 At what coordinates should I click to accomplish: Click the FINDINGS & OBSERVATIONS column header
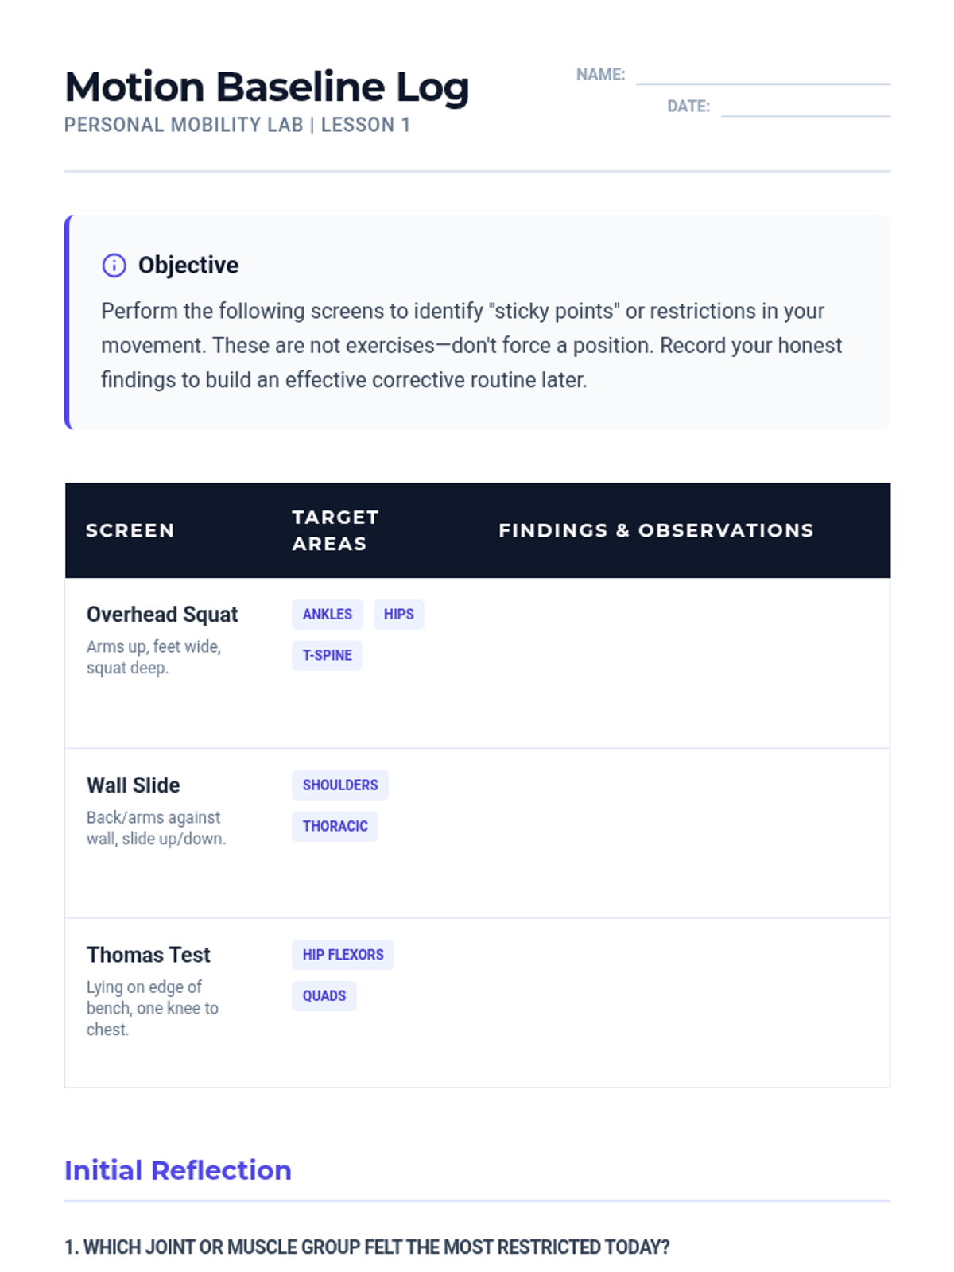656,530
